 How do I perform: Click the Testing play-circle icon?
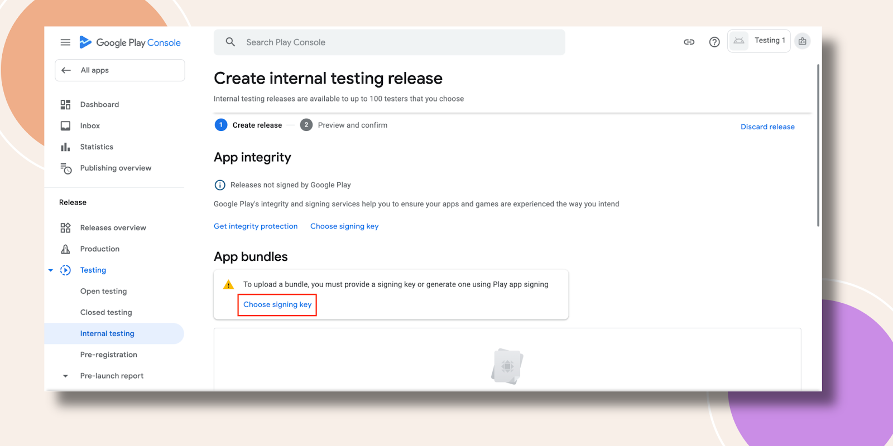pyautogui.click(x=65, y=270)
